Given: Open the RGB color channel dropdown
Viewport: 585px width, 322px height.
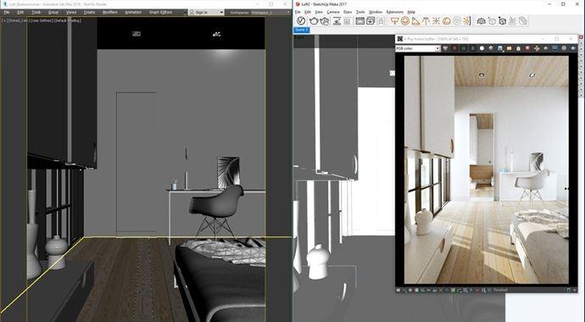Looking at the screenshot, I should pyautogui.click(x=418, y=48).
